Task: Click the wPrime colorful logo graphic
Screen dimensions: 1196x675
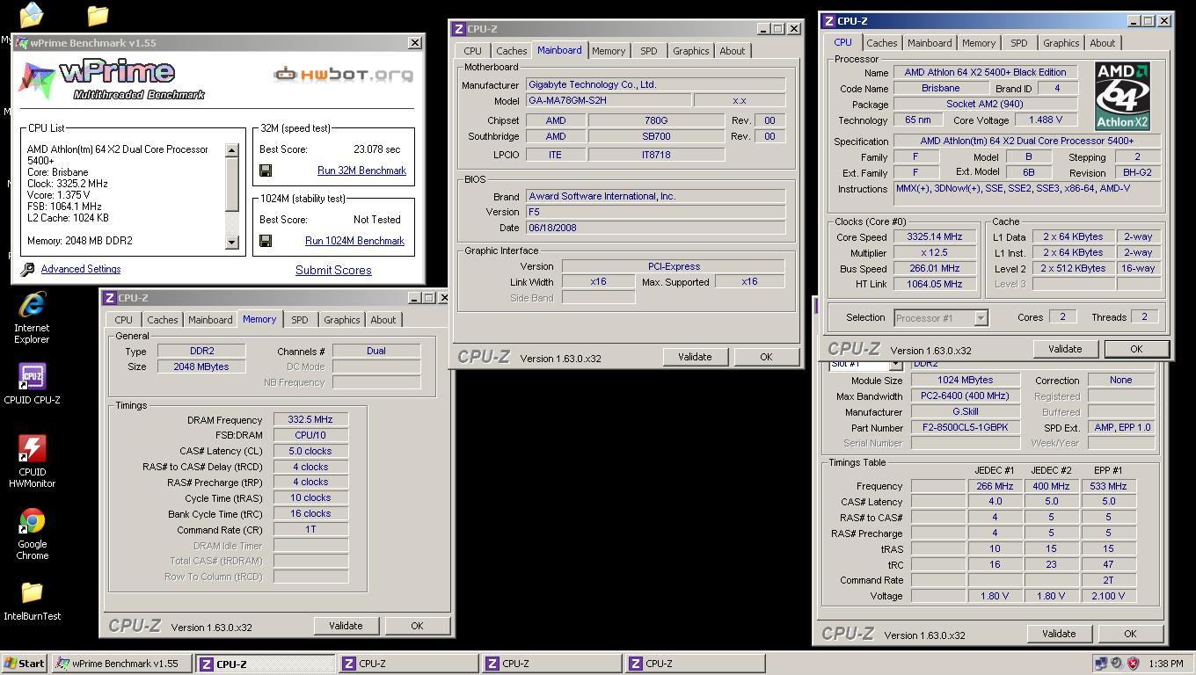Action: point(36,81)
